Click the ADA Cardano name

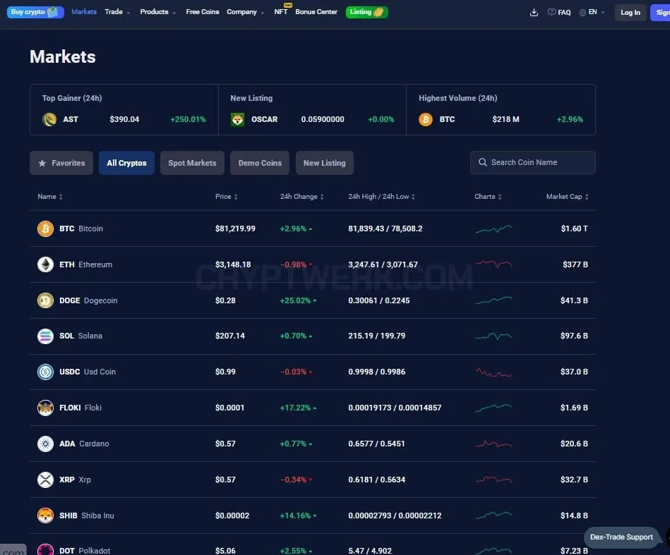(84, 444)
